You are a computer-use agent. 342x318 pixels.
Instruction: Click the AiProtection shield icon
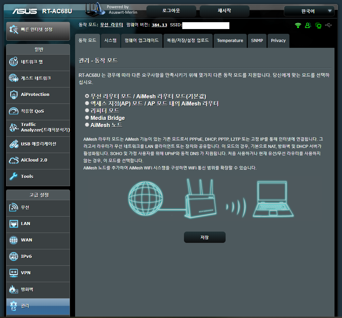(x=14, y=95)
